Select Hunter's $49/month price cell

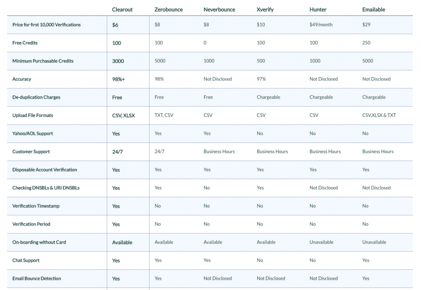click(321, 25)
